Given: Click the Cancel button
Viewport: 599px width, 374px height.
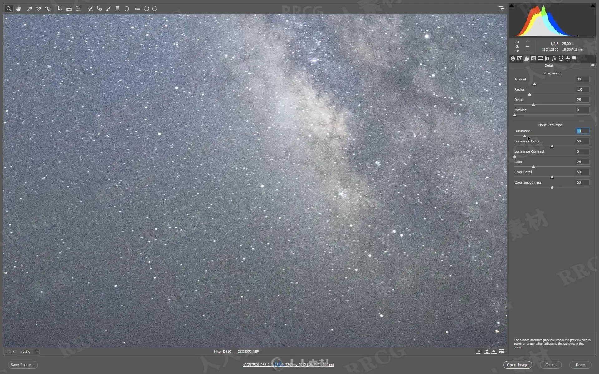Looking at the screenshot, I should 551,365.
